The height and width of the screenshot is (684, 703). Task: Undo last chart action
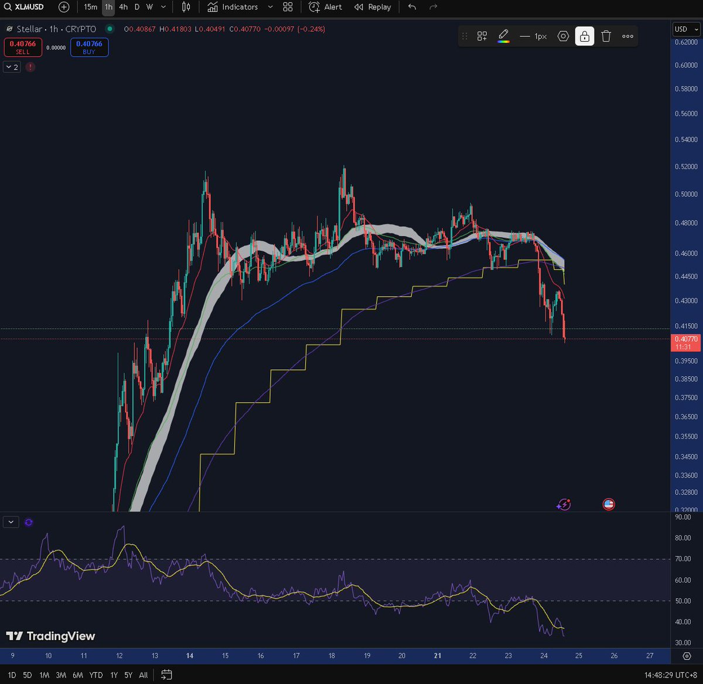(412, 7)
